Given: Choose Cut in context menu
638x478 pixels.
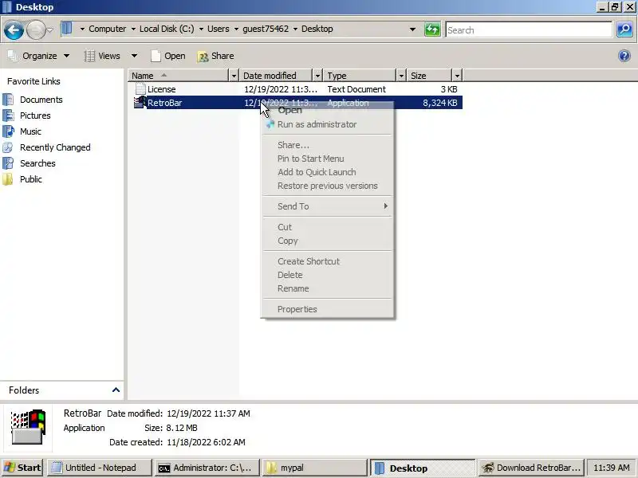Looking at the screenshot, I should coord(327,227).
